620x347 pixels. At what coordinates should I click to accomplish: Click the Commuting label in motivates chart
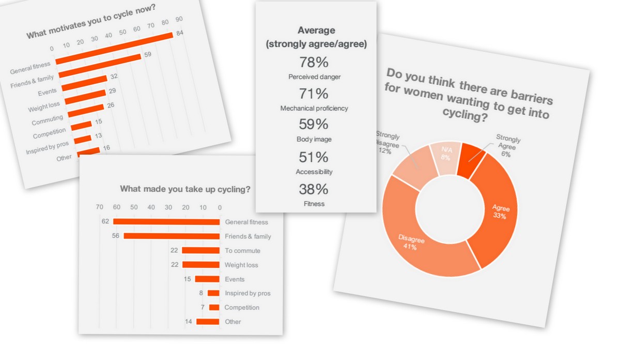[47, 120]
